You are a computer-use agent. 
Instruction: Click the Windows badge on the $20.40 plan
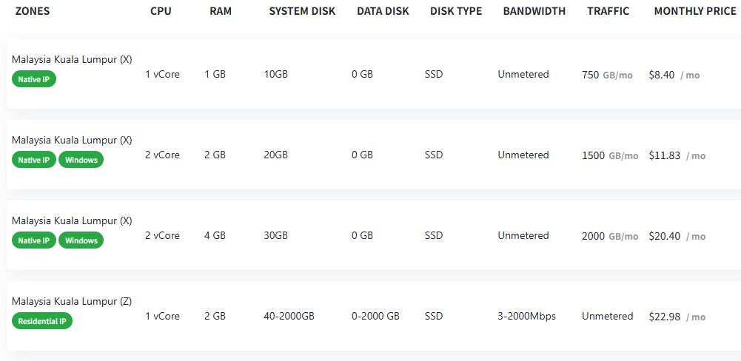pos(81,240)
